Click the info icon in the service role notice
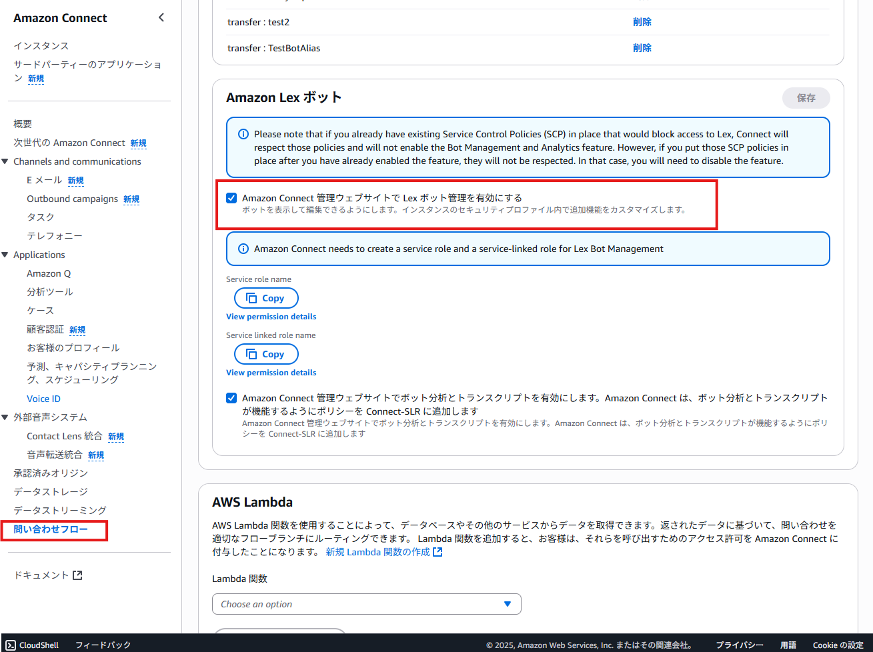This screenshot has height=652, width=873. tap(243, 249)
